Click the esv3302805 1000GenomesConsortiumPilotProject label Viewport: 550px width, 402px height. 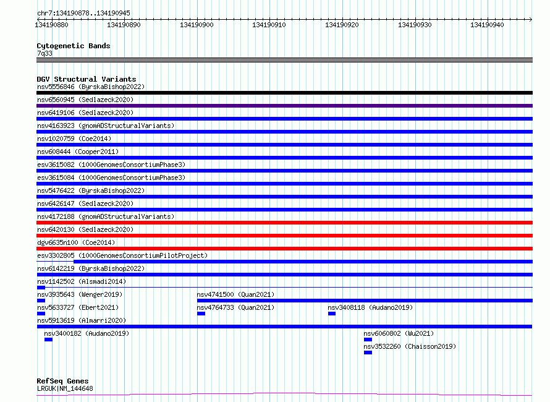pyautogui.click(x=122, y=255)
